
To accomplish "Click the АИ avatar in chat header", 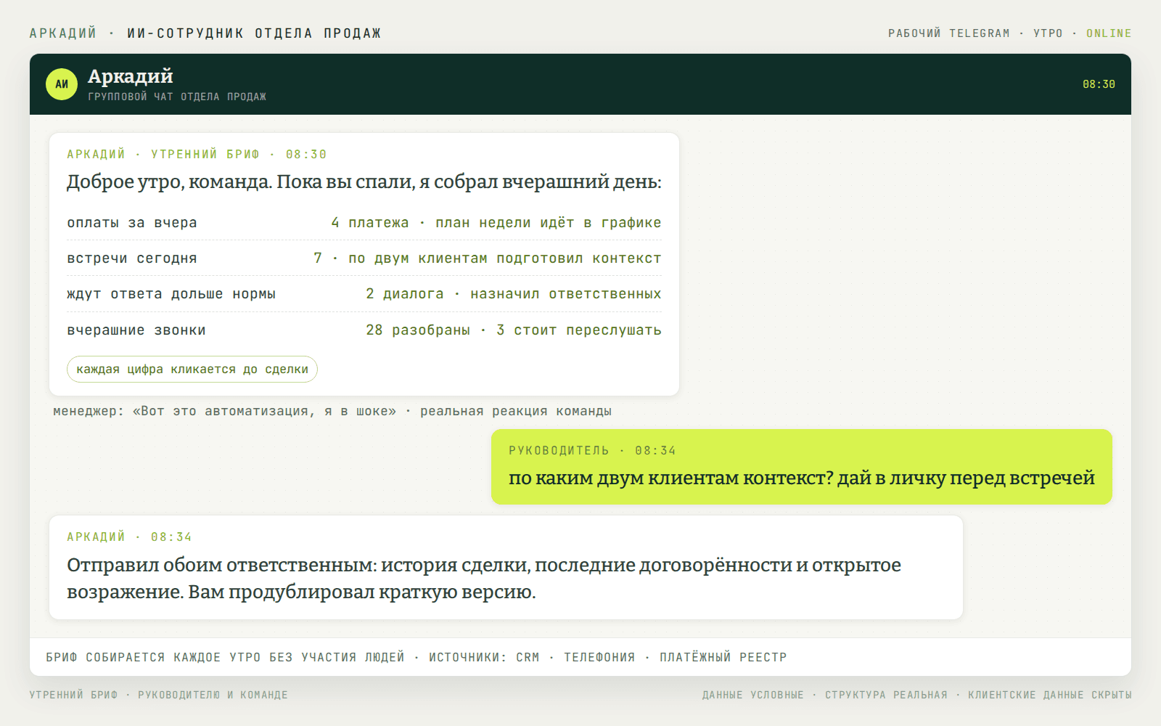I will coord(62,84).
